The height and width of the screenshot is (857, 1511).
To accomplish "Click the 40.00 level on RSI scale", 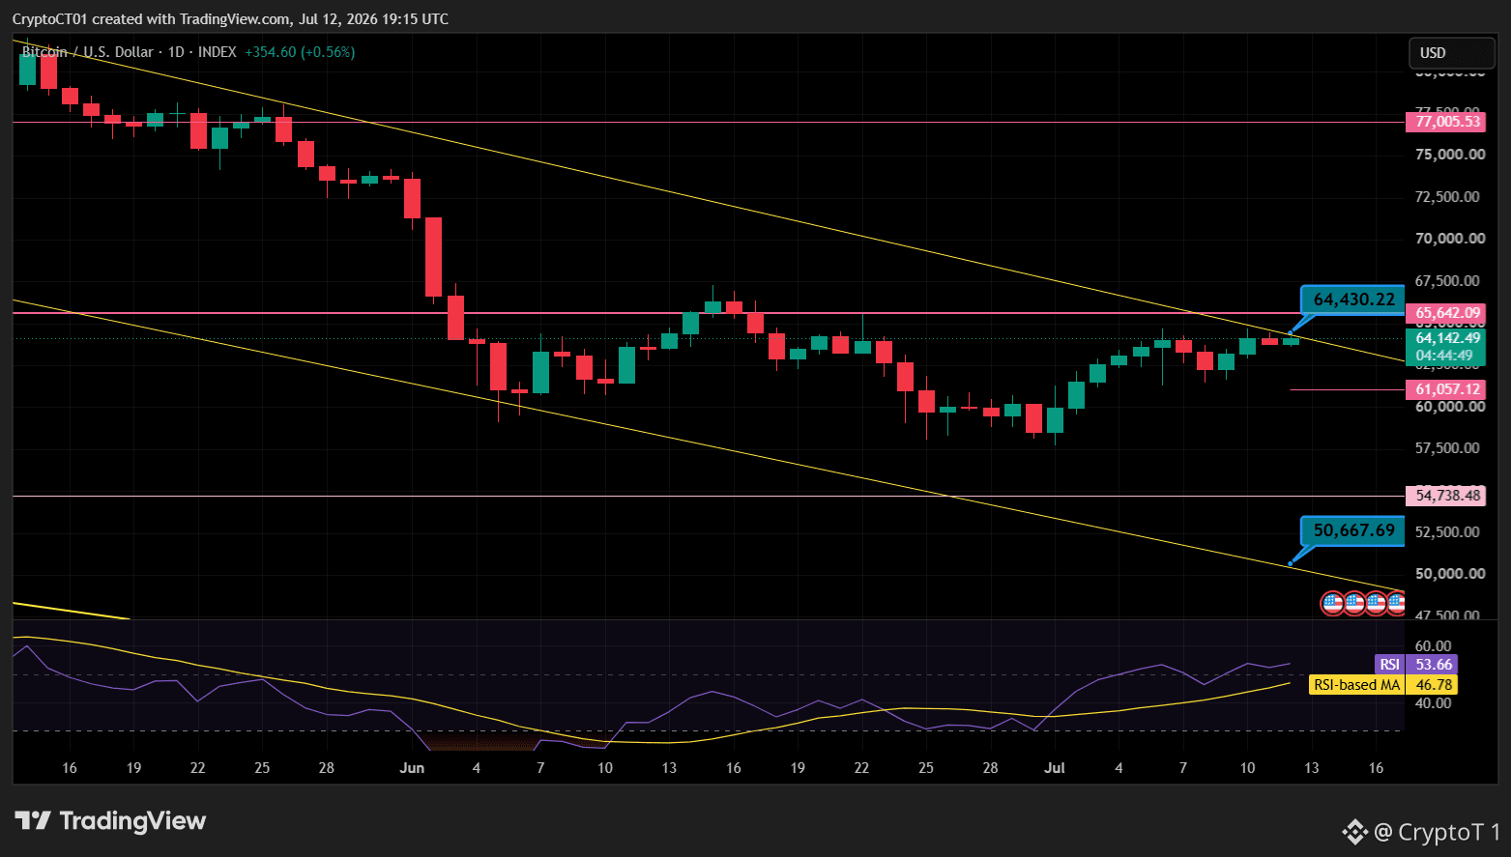I will point(1433,703).
